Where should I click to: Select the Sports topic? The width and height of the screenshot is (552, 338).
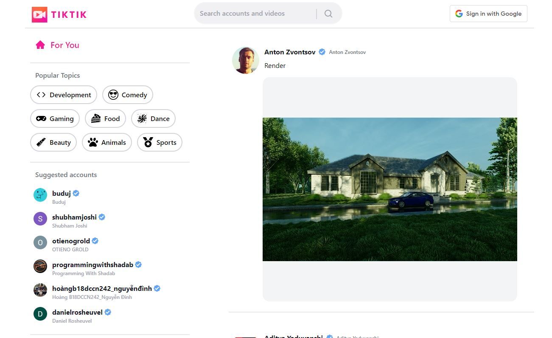point(160,142)
